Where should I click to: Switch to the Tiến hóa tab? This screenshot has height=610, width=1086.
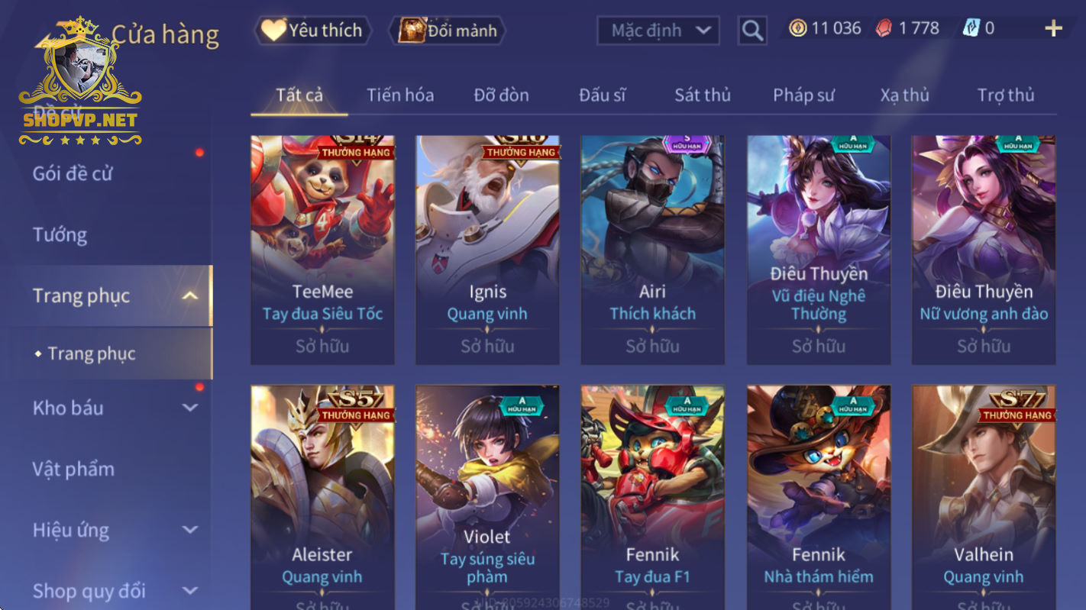(x=400, y=95)
